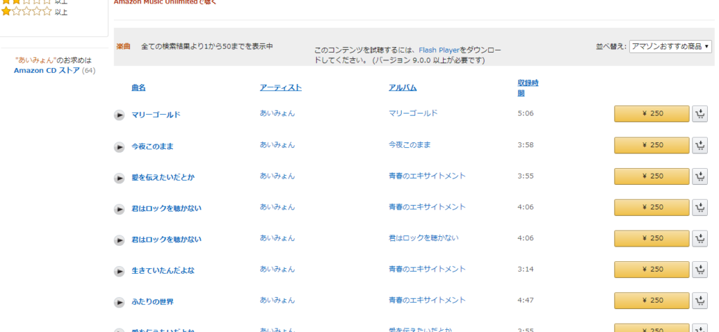The image size is (719, 332).
Task: Click the 全ての検索結果より1から50までを表示中 text
Action: tap(207, 46)
